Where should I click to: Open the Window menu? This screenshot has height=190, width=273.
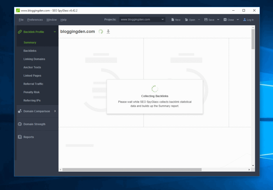click(51, 19)
